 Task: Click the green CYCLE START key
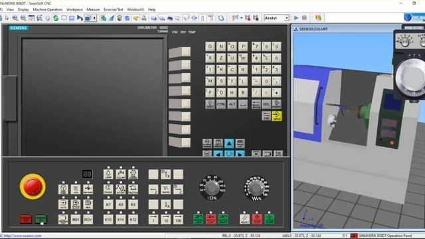pos(270,219)
